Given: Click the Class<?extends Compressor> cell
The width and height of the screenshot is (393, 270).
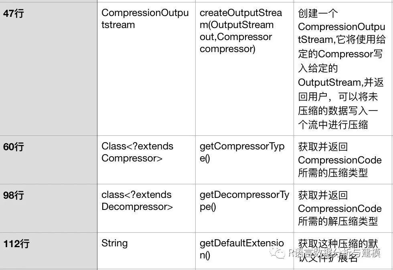Looking at the screenshot, I should click(137, 152).
